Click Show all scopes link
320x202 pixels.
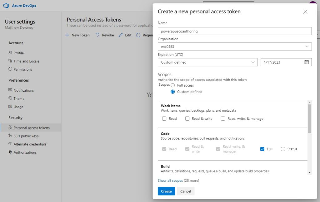(170, 180)
